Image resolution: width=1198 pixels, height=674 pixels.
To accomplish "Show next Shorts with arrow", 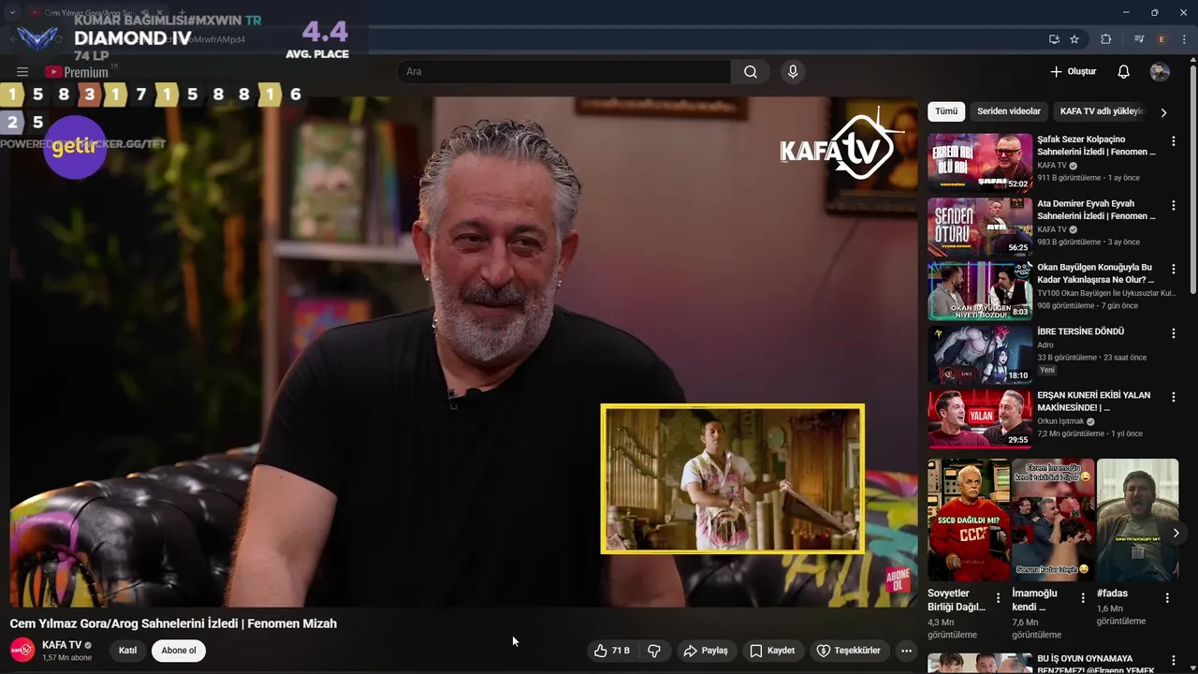I will tap(1176, 533).
